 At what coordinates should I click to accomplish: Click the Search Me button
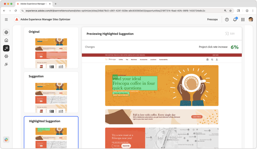(x=126, y=146)
